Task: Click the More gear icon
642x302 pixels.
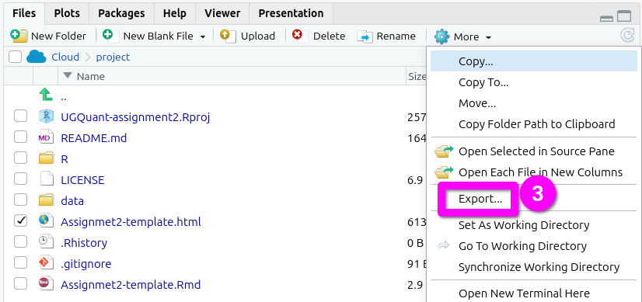Action: tap(441, 36)
